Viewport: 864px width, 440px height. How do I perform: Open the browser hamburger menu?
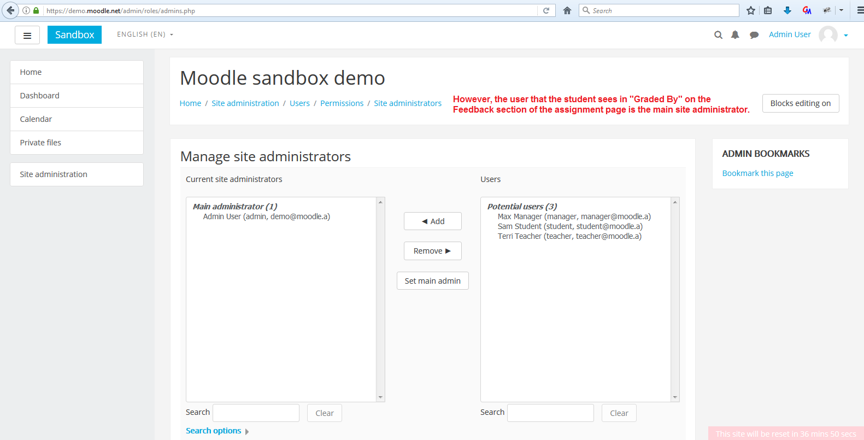click(860, 10)
